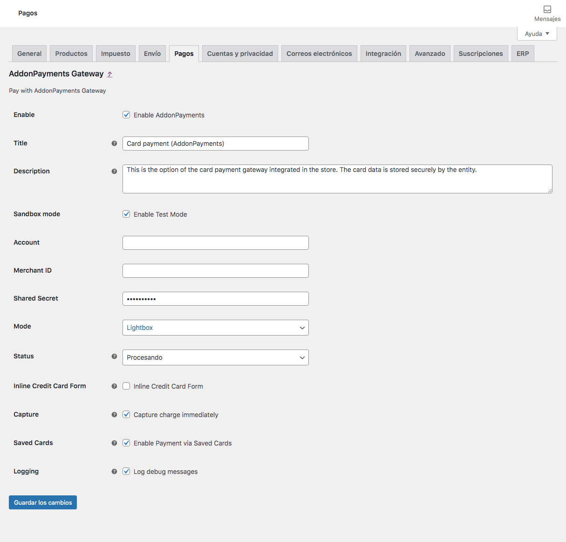The image size is (566, 542).
Task: Uncheck the Enable AddonPayments checkbox
Action: coord(126,115)
